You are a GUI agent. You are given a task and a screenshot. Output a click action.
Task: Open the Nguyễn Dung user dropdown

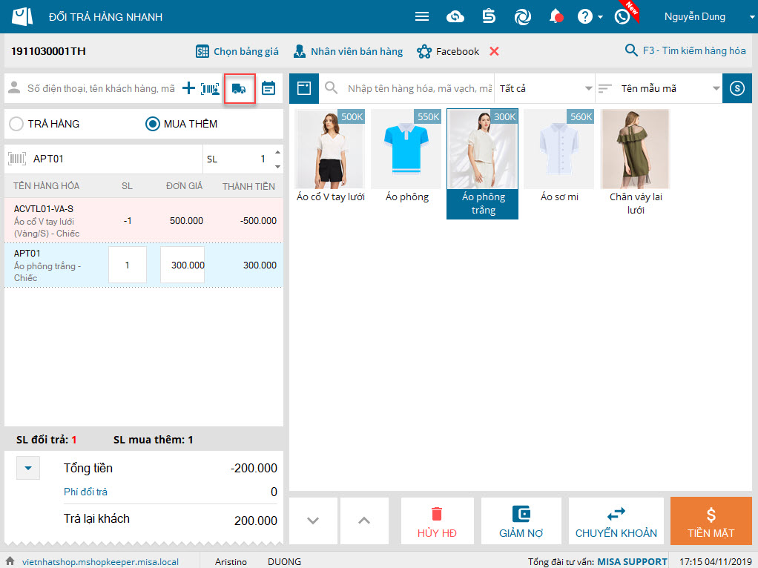(x=751, y=17)
